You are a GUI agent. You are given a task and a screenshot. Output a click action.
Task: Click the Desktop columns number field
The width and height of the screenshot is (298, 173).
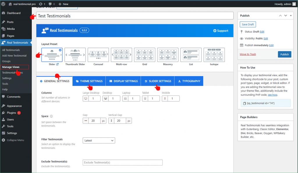point(114,99)
